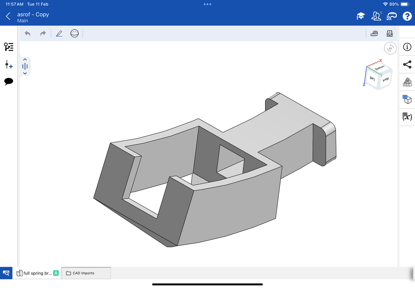Select the Sketch pencil tool
Image resolution: width=415 pixels, height=288 pixels.
coord(59,34)
